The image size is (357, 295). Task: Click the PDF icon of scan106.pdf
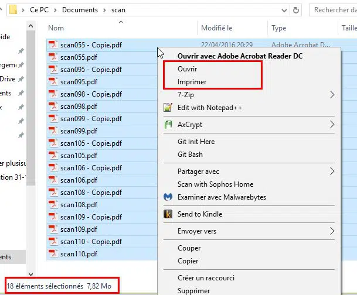[53, 180]
